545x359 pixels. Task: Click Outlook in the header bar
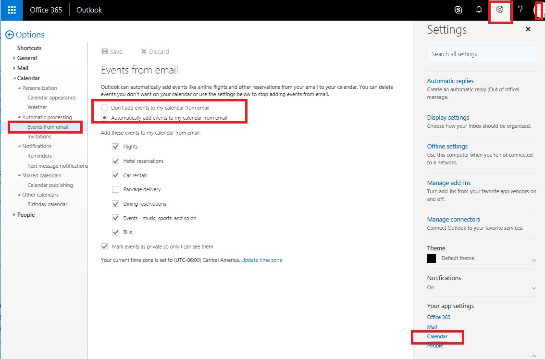(x=89, y=10)
